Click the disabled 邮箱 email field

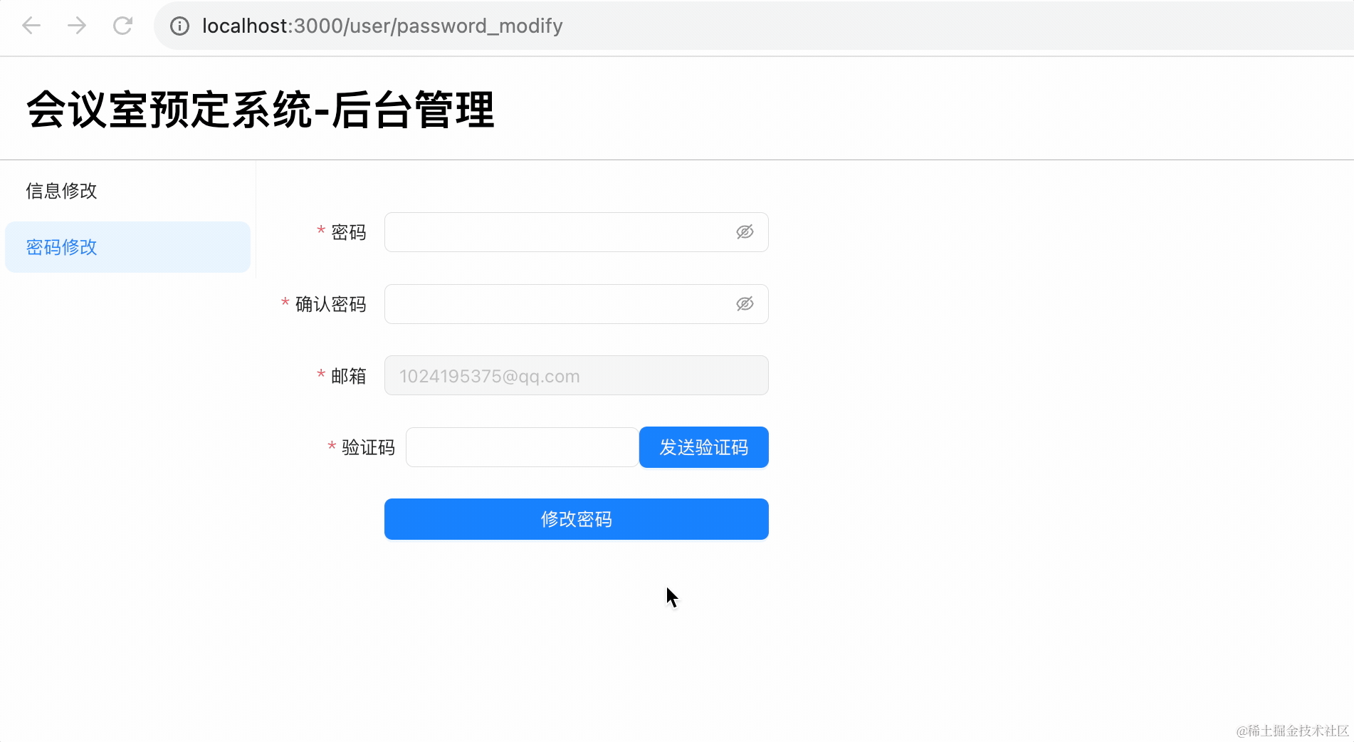coord(576,376)
